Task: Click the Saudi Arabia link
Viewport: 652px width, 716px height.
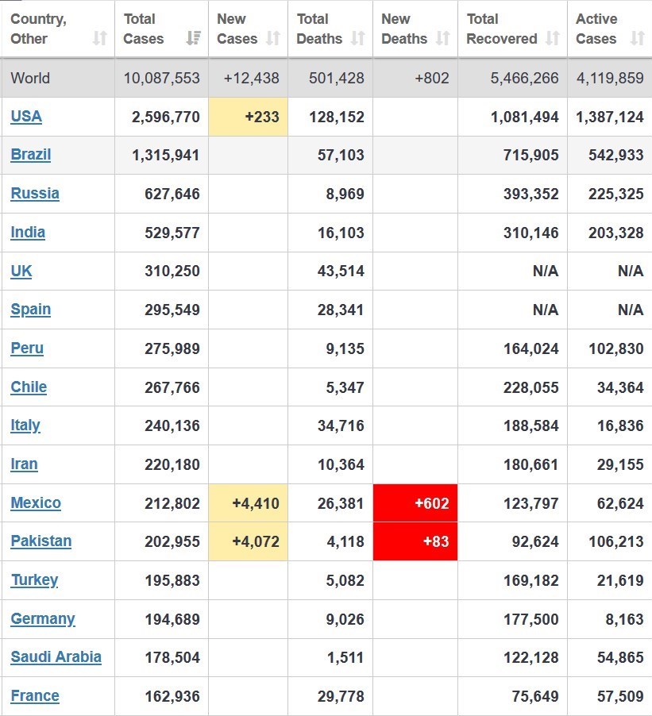Action: click(56, 657)
